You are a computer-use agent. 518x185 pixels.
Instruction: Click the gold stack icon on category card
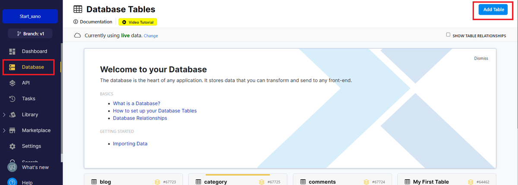(x=262, y=182)
